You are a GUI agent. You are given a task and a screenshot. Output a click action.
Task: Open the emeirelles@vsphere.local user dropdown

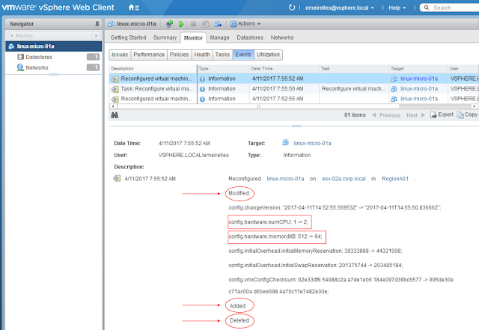pyautogui.click(x=339, y=8)
